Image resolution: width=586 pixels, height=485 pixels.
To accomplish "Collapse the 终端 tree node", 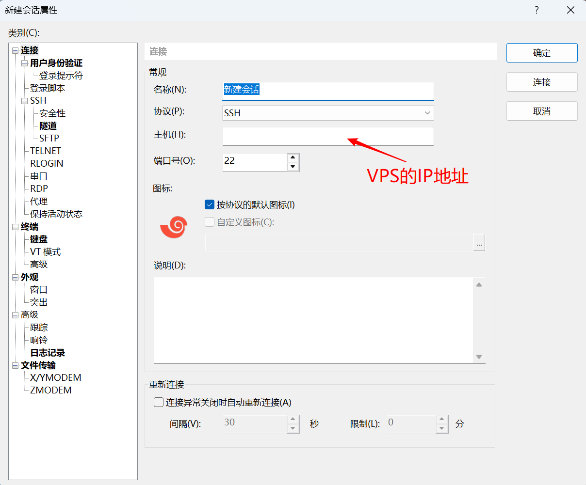I will [x=16, y=227].
